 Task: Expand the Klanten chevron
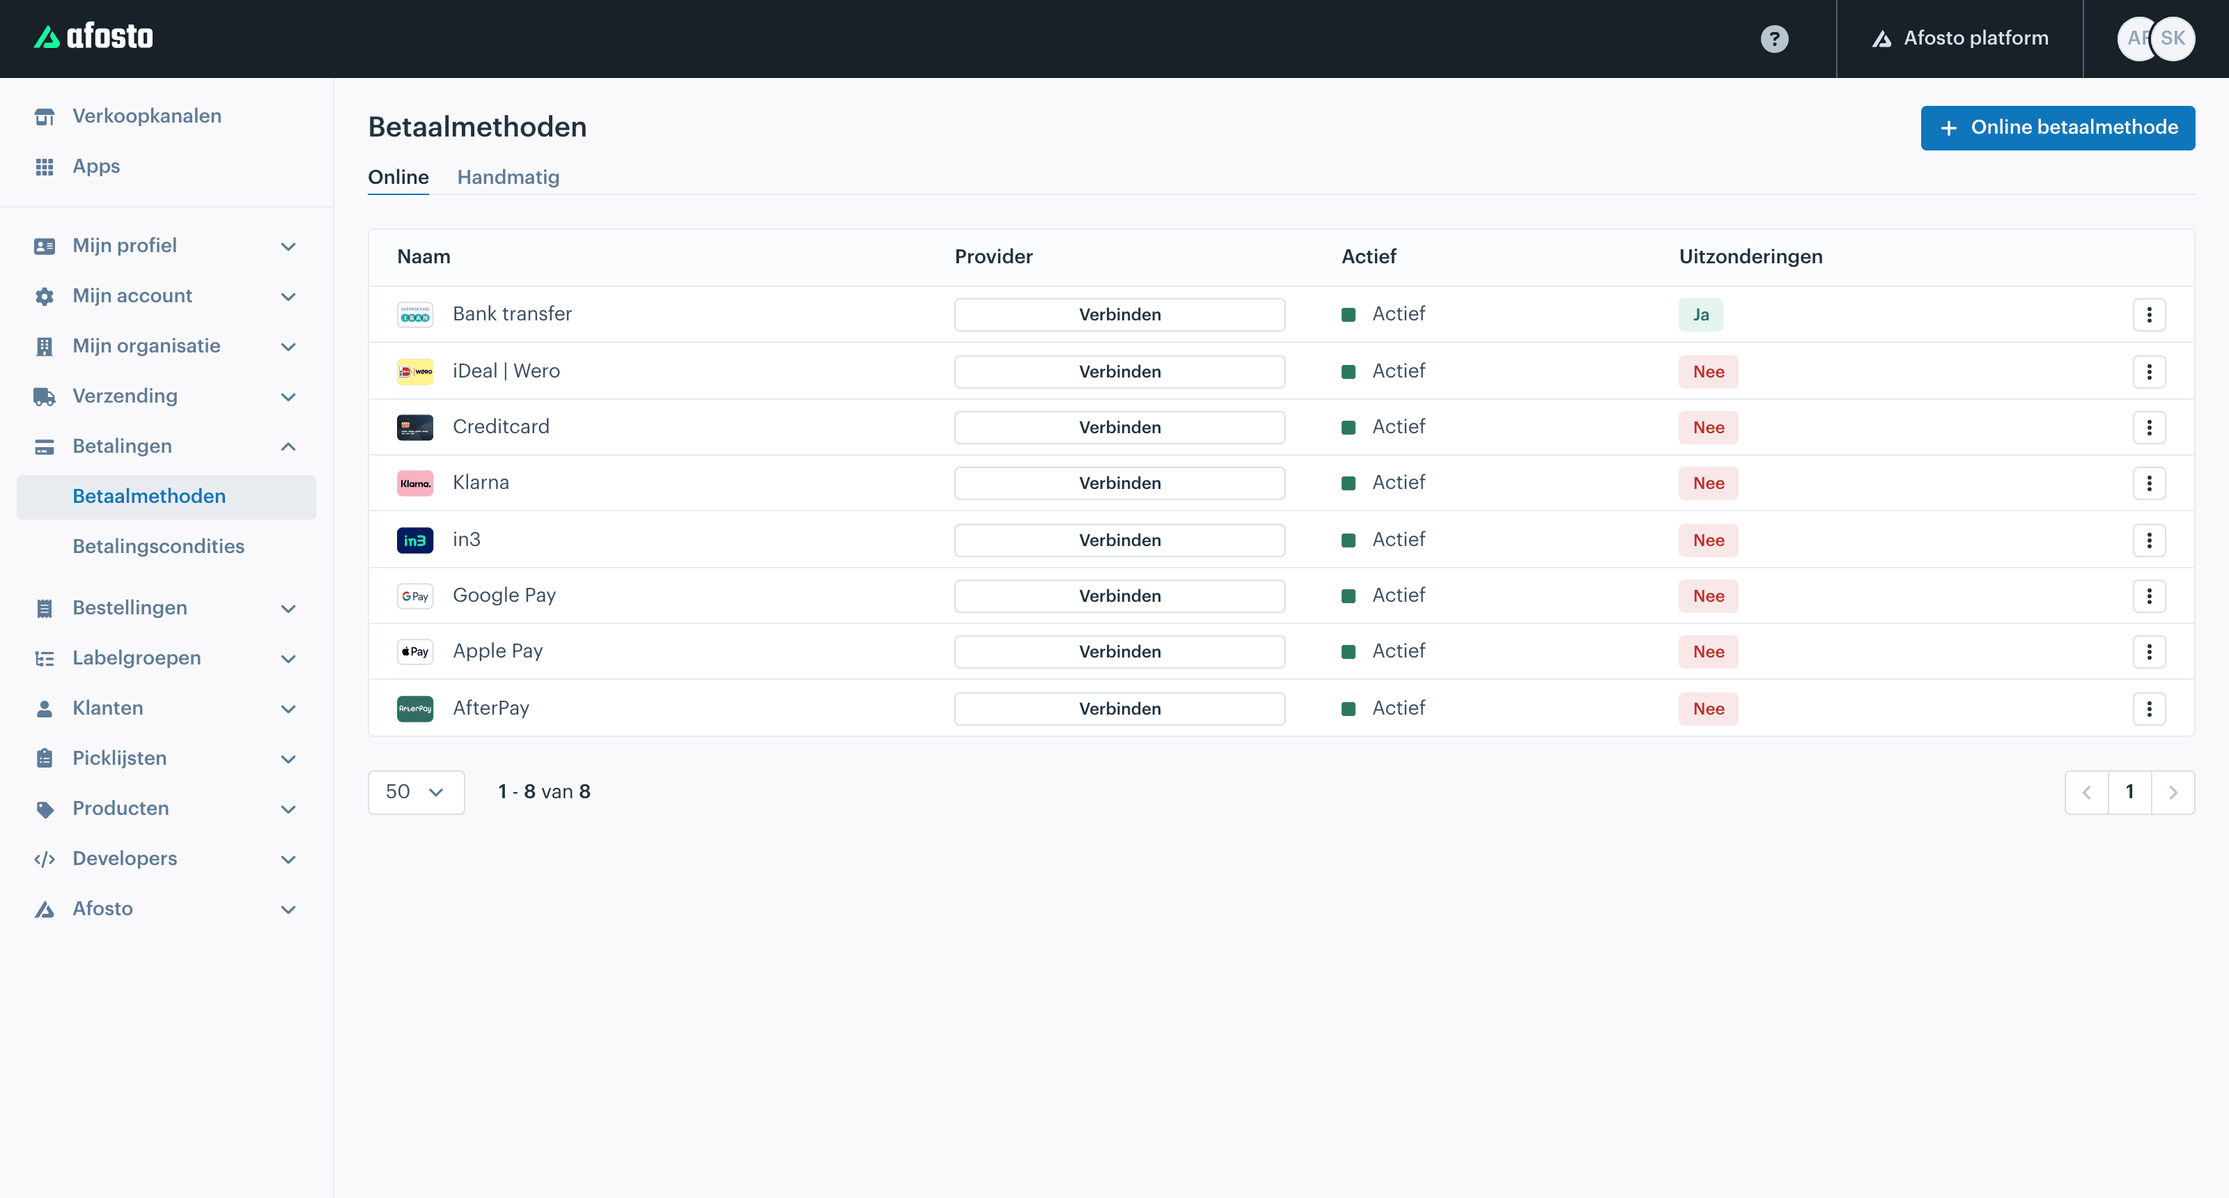pos(288,709)
